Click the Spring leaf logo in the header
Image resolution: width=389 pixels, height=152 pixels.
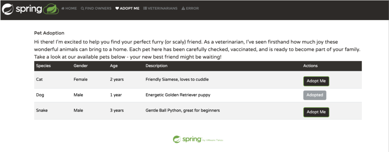(7, 8)
